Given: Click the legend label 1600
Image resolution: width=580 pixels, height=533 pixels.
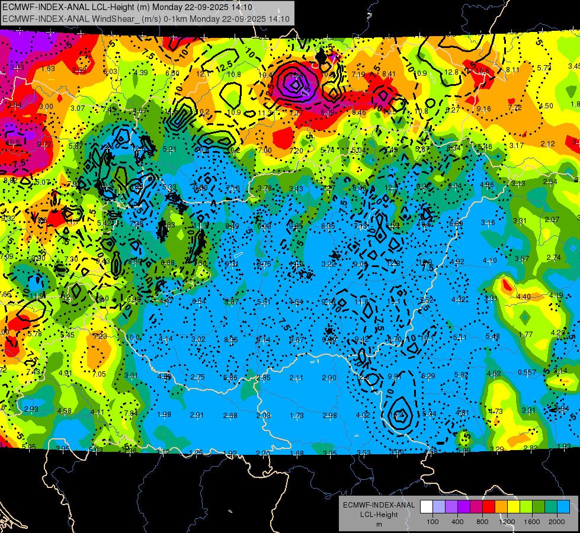Looking at the screenshot, I should pyautogui.click(x=532, y=522).
